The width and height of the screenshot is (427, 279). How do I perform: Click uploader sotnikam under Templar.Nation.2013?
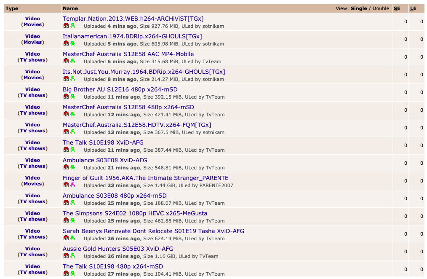coord(213,26)
